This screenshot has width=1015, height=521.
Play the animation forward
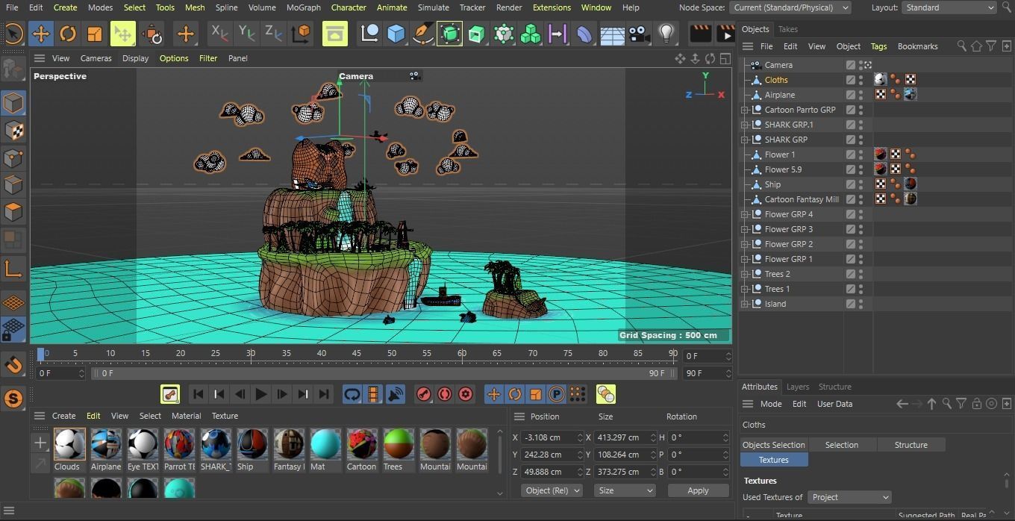(x=260, y=394)
